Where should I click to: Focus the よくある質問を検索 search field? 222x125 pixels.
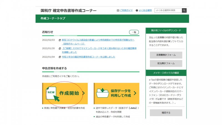click(x=168, y=10)
